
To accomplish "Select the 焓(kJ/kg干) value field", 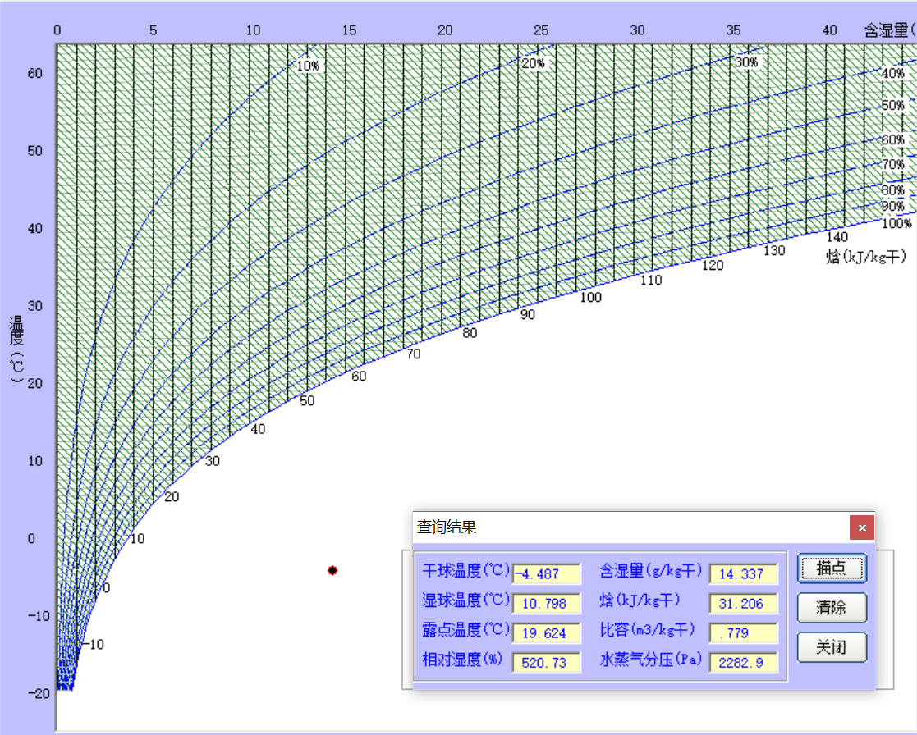I will pos(743,604).
